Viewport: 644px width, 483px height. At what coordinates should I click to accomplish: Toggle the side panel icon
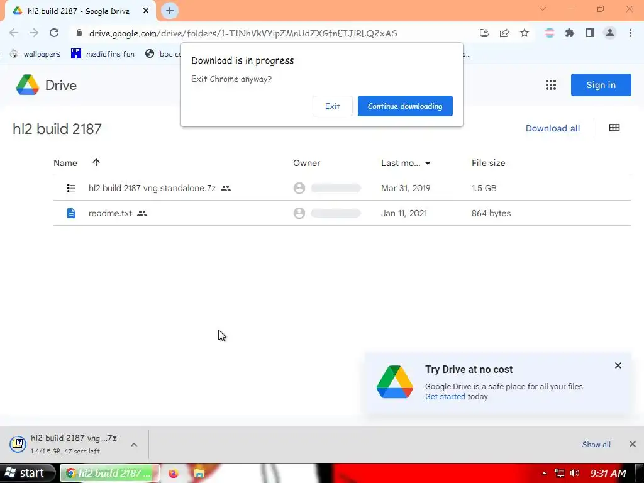(590, 33)
